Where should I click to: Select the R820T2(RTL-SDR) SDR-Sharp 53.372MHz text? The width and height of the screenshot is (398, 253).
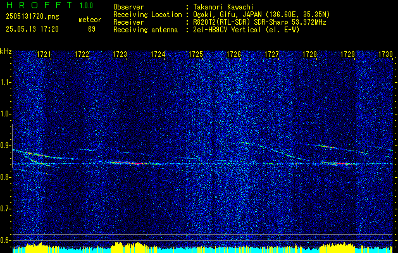pyautogui.click(x=259, y=22)
